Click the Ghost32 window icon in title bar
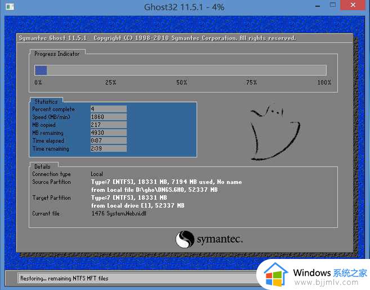This screenshot has width=370, height=290. (10, 6)
